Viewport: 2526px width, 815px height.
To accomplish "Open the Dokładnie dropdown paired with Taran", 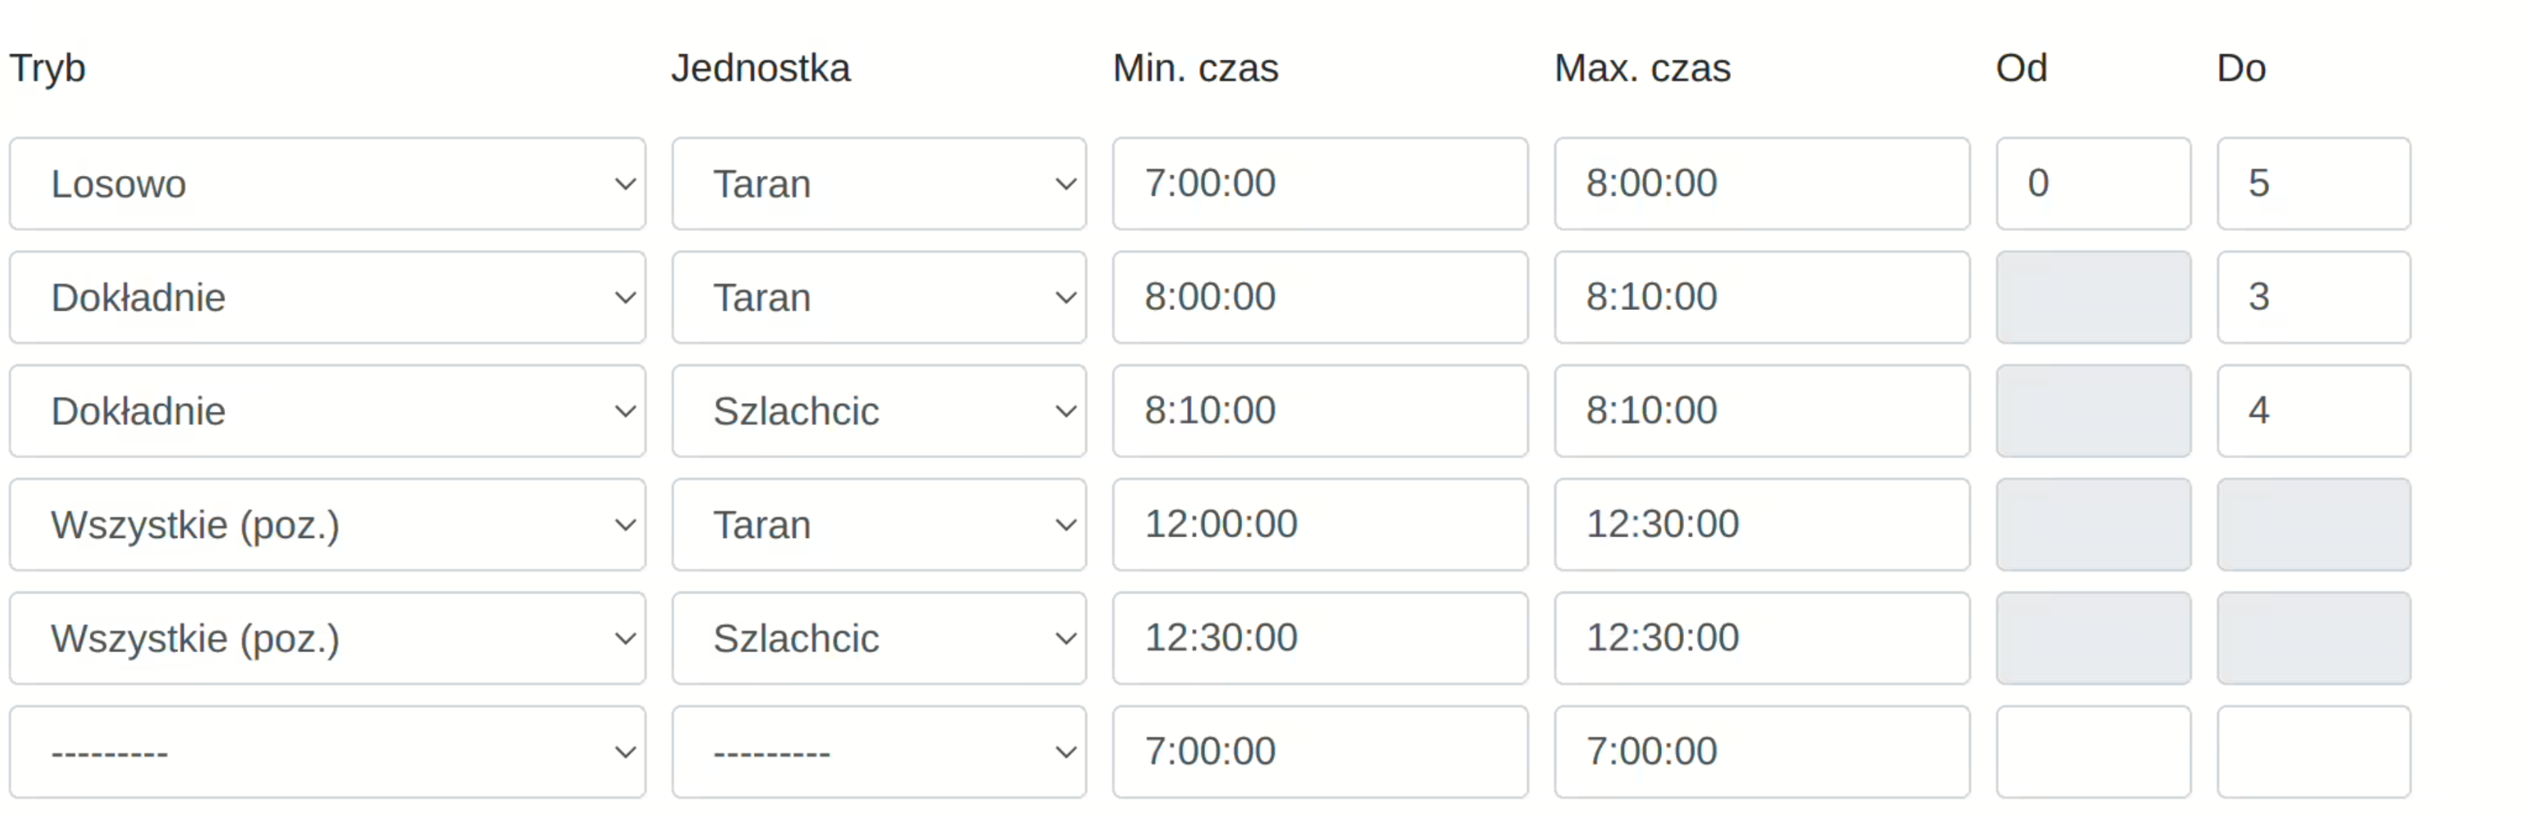I will coord(328,297).
